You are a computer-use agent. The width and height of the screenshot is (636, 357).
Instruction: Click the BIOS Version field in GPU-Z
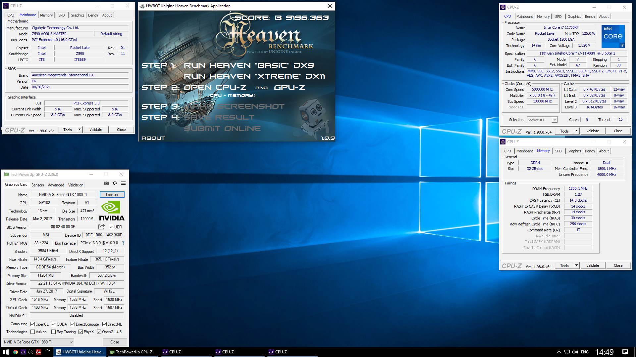(x=63, y=227)
